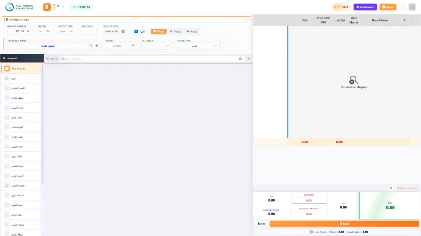
Task: Open the Invoice Date calendar picker
Action: pyautogui.click(x=123, y=31)
